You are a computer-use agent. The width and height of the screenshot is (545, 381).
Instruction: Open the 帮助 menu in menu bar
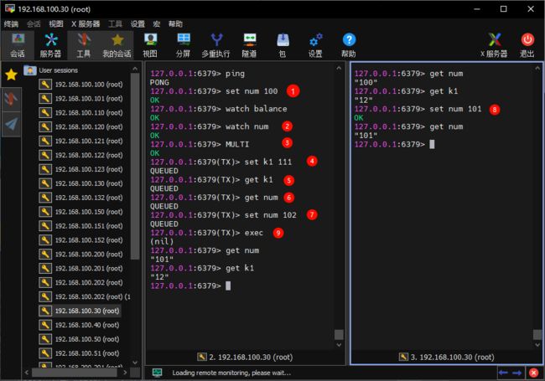(x=175, y=24)
